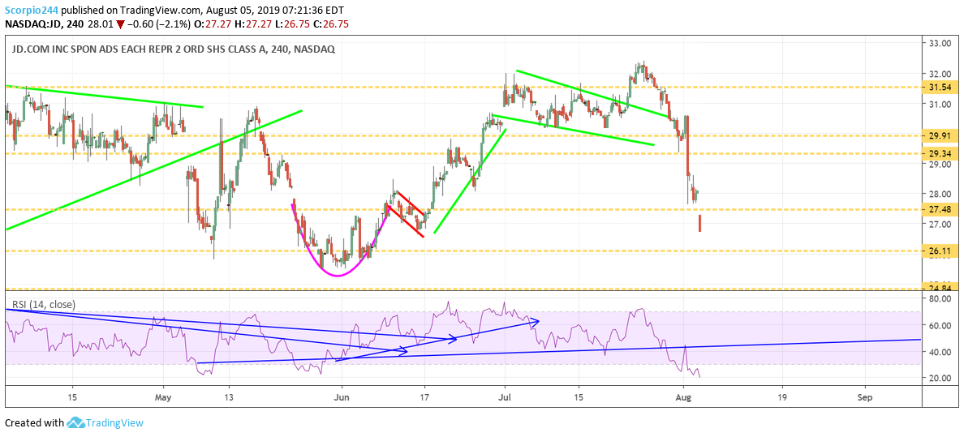Screen dimensions: 964x437
Task: Click the Jun date label on time axis
Action: pos(341,396)
